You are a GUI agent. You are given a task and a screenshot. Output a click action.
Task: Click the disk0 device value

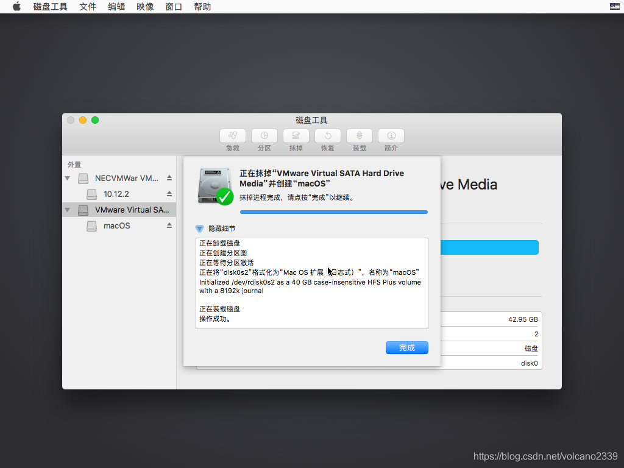click(530, 363)
